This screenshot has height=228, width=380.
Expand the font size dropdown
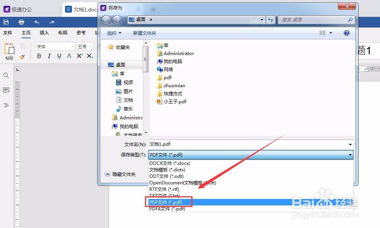coord(91,46)
